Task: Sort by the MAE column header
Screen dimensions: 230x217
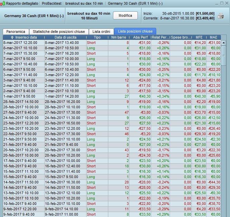Action: 214,38
